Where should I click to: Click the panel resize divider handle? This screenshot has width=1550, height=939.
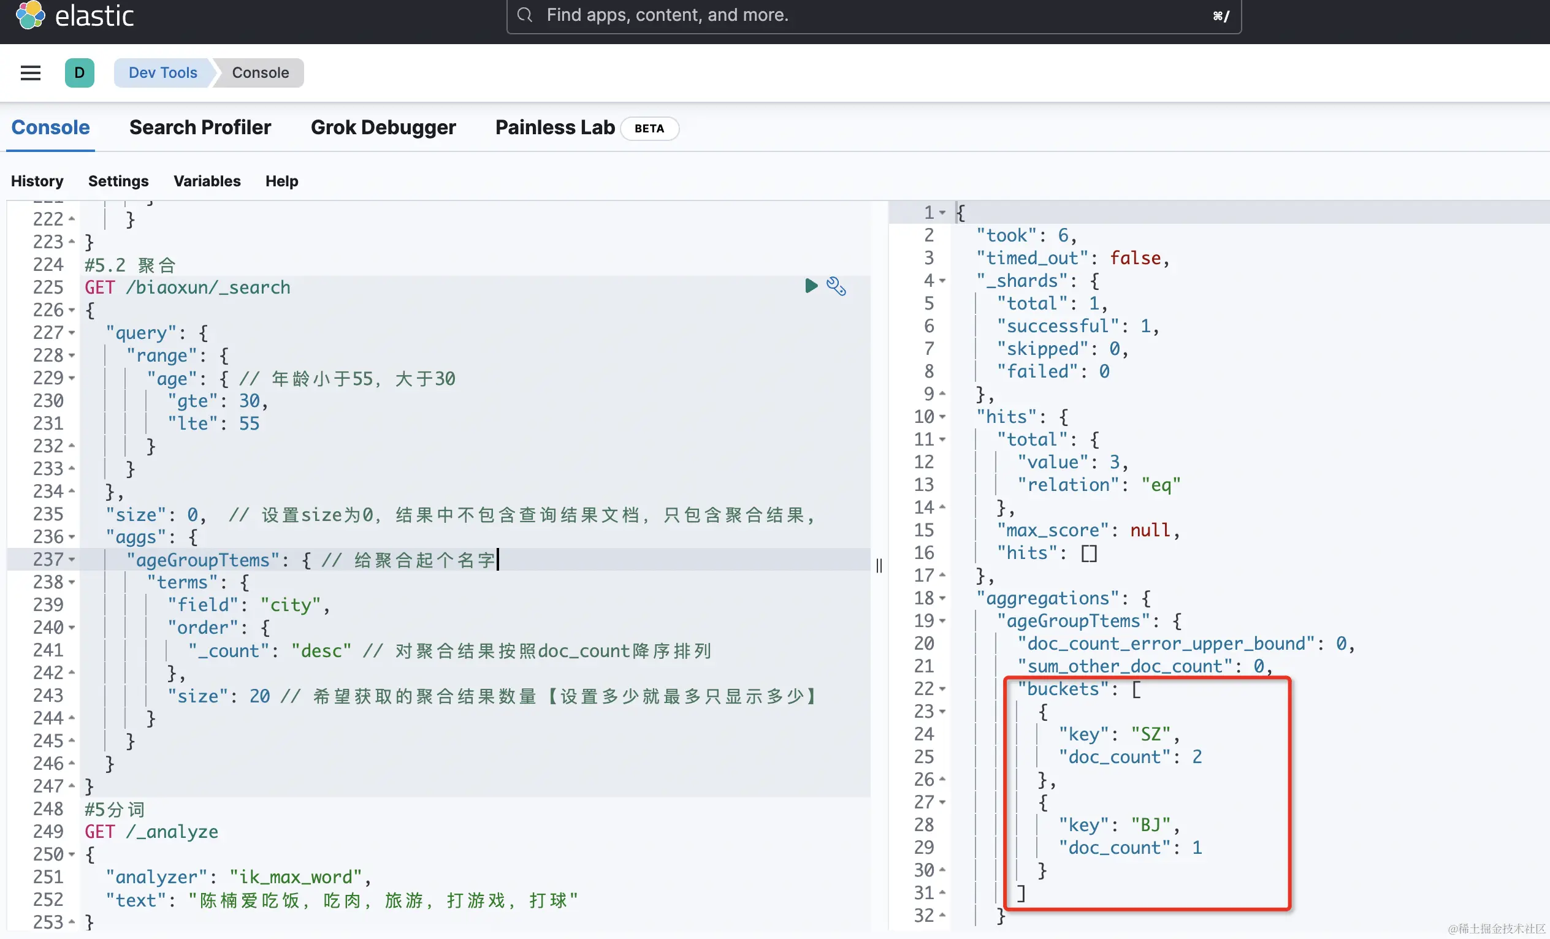point(879,565)
